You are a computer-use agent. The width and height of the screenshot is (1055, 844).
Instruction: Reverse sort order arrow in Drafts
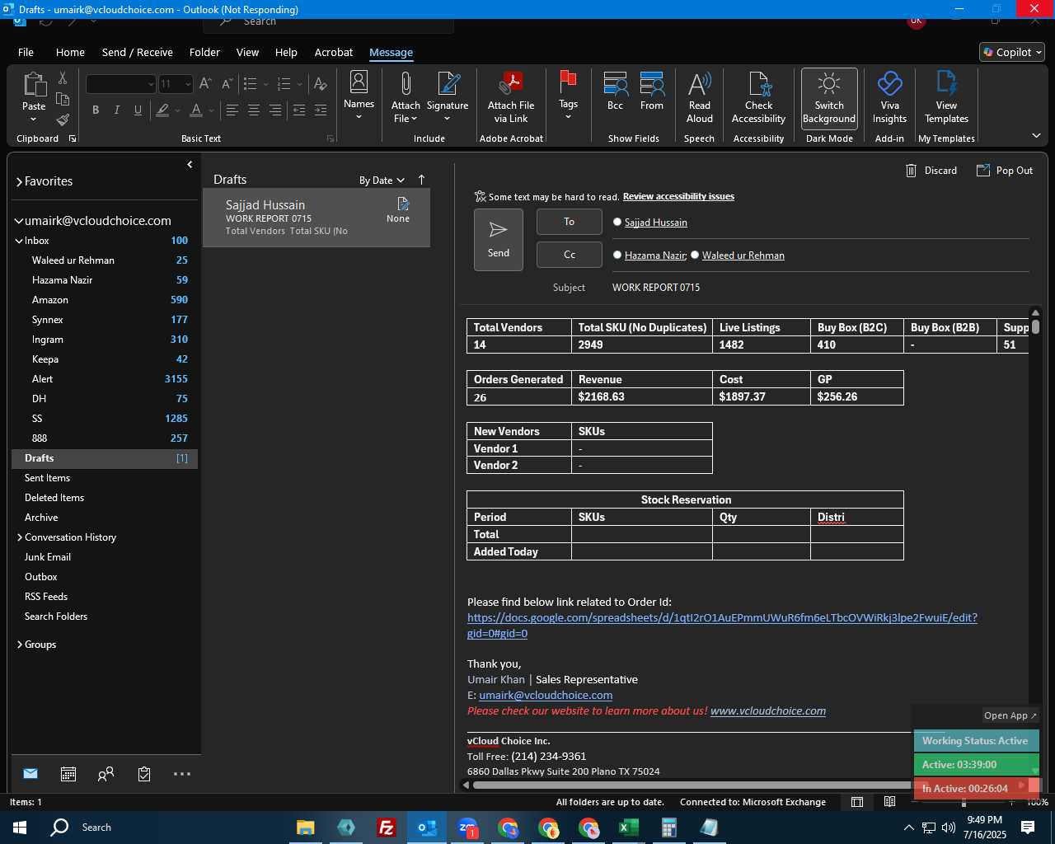421,180
